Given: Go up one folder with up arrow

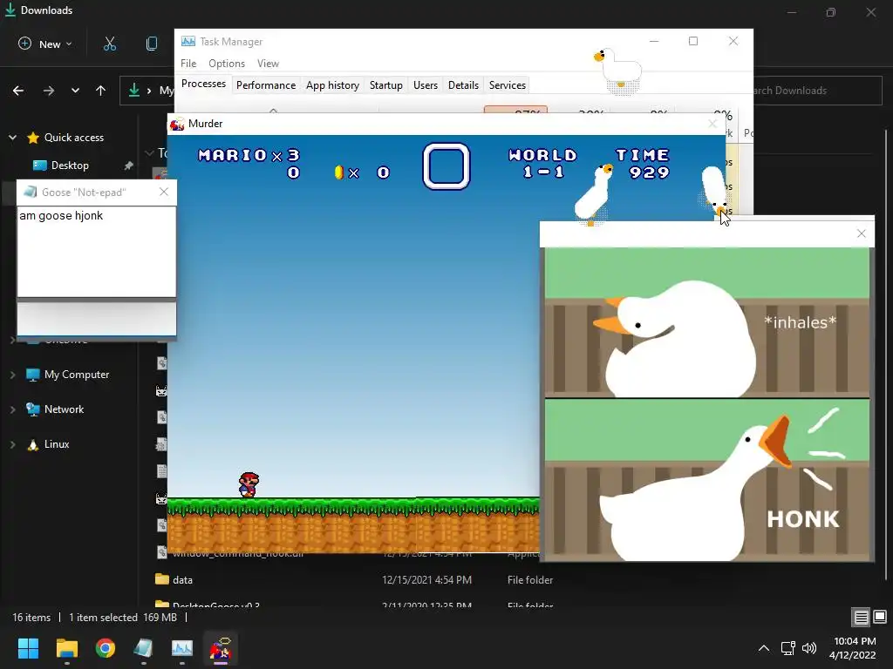Looking at the screenshot, I should pos(101,91).
